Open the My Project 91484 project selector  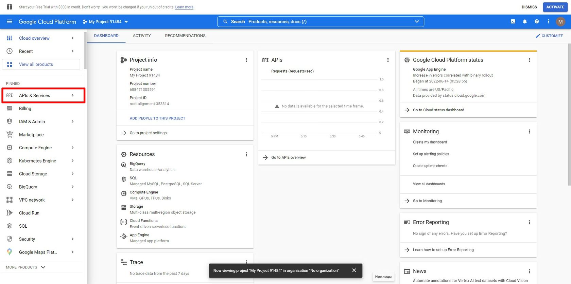[105, 22]
